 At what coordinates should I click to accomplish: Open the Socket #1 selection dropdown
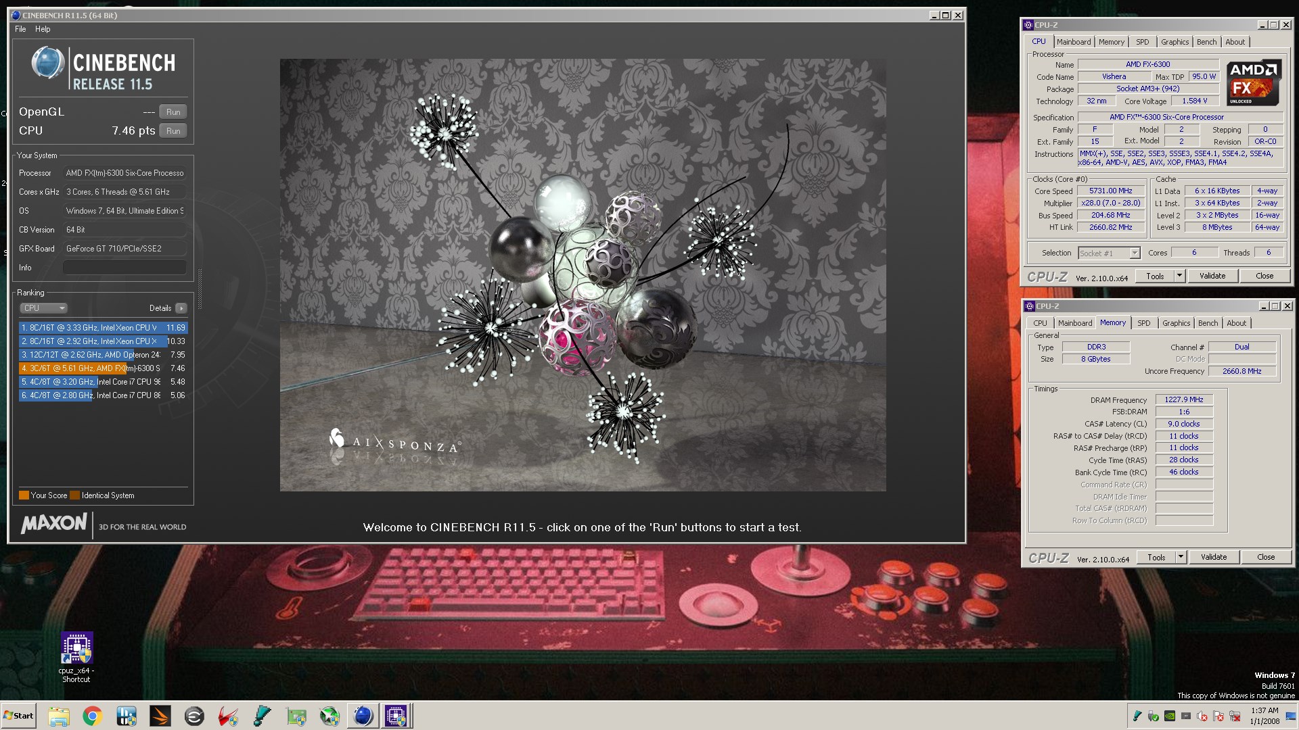[x=1109, y=253]
